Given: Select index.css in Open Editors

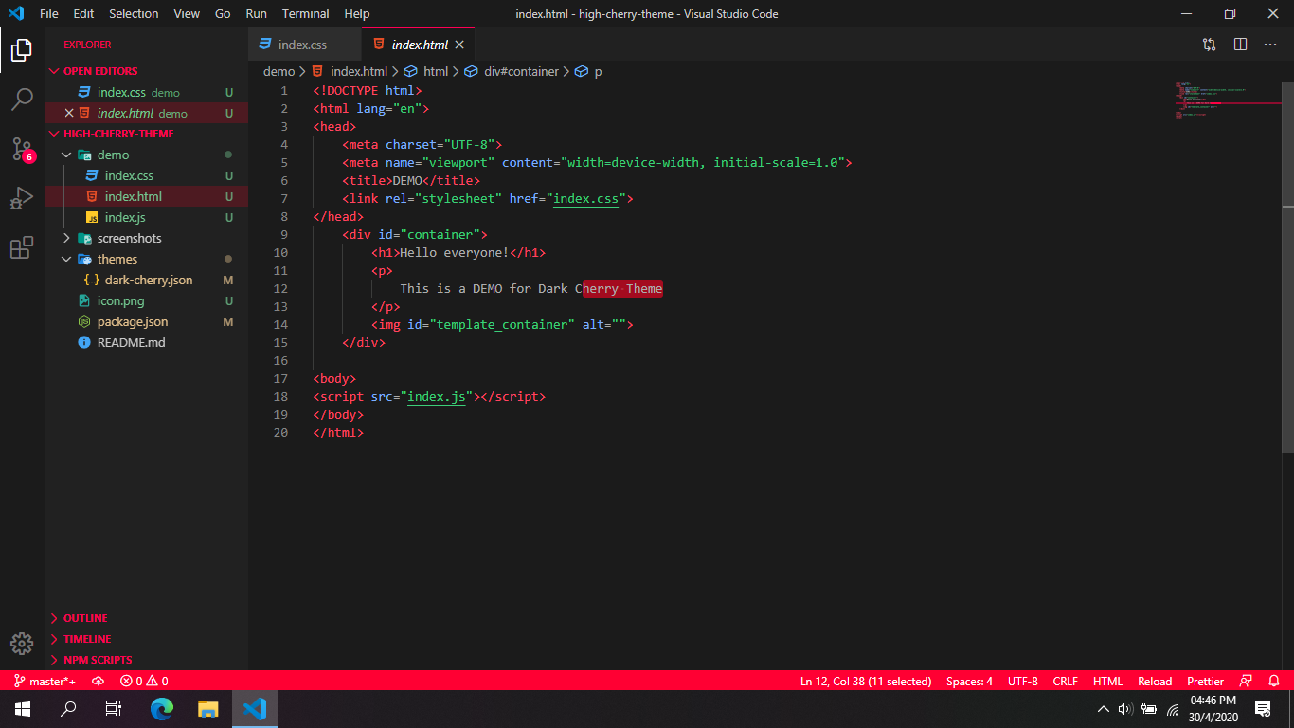Looking at the screenshot, I should (x=146, y=92).
